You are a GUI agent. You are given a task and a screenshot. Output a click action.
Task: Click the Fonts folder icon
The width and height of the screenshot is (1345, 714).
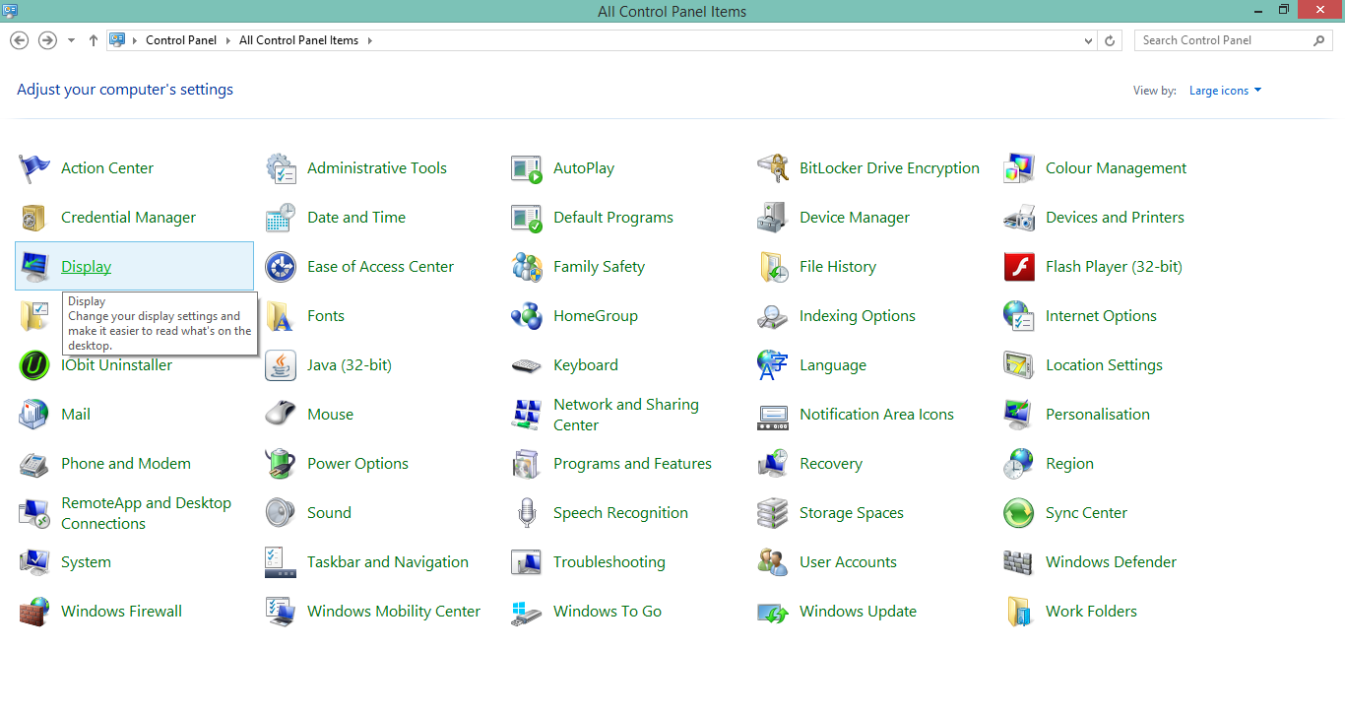[281, 316]
